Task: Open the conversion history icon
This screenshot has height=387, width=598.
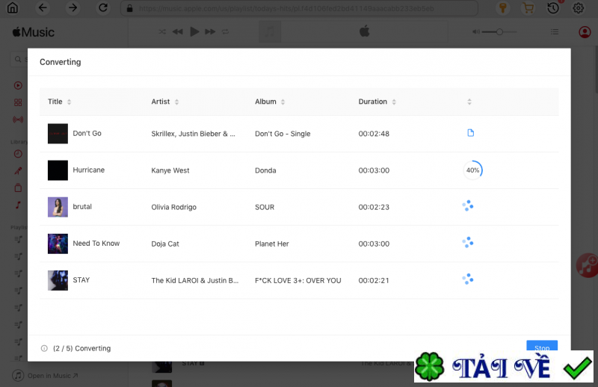Action: click(553, 7)
